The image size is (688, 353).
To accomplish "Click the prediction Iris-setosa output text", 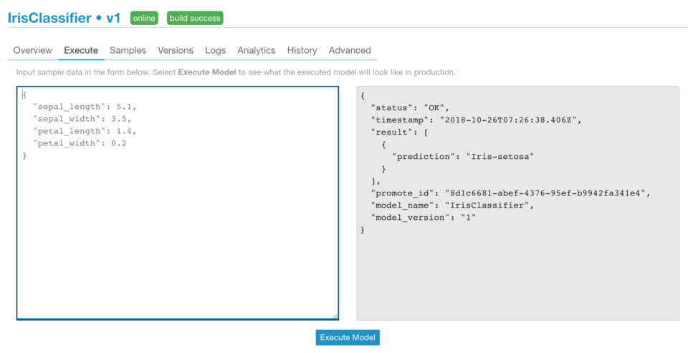I will click(x=464, y=157).
